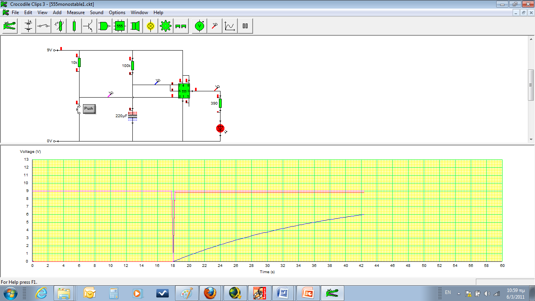
Task: Open Internet Explorer from taskbar
Action: click(41, 293)
